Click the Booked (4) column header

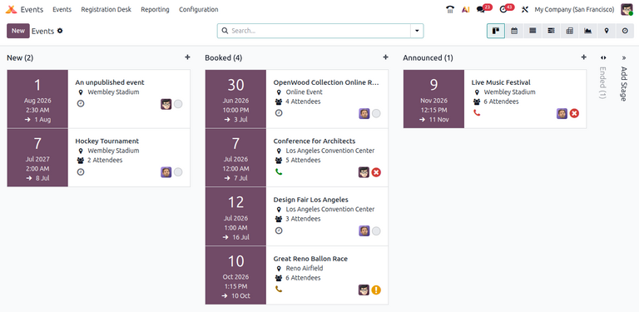pos(223,58)
